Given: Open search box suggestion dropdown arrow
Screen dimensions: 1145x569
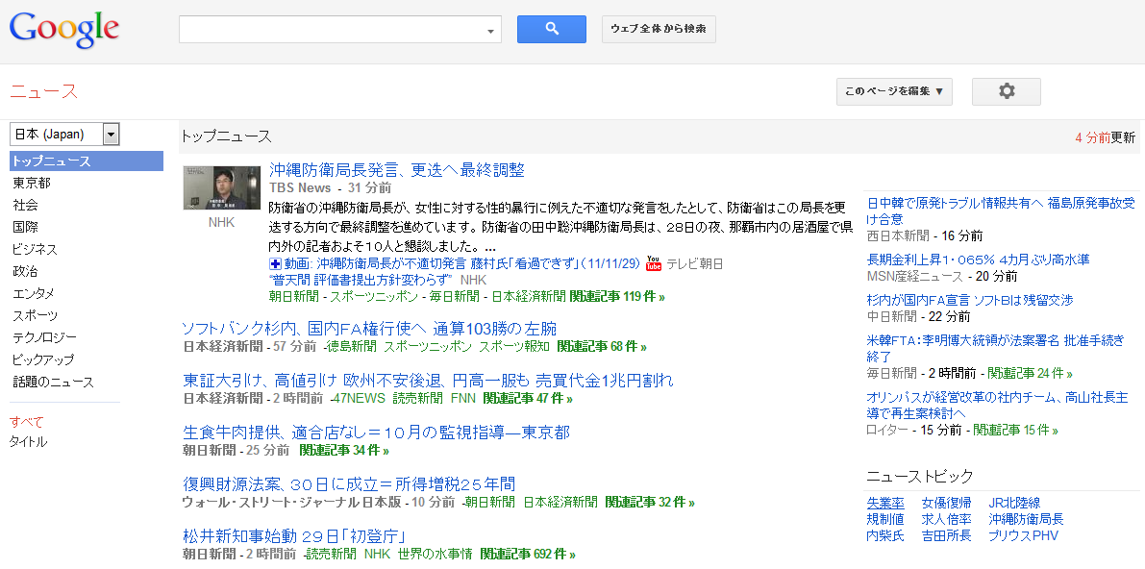Looking at the screenshot, I should (490, 32).
